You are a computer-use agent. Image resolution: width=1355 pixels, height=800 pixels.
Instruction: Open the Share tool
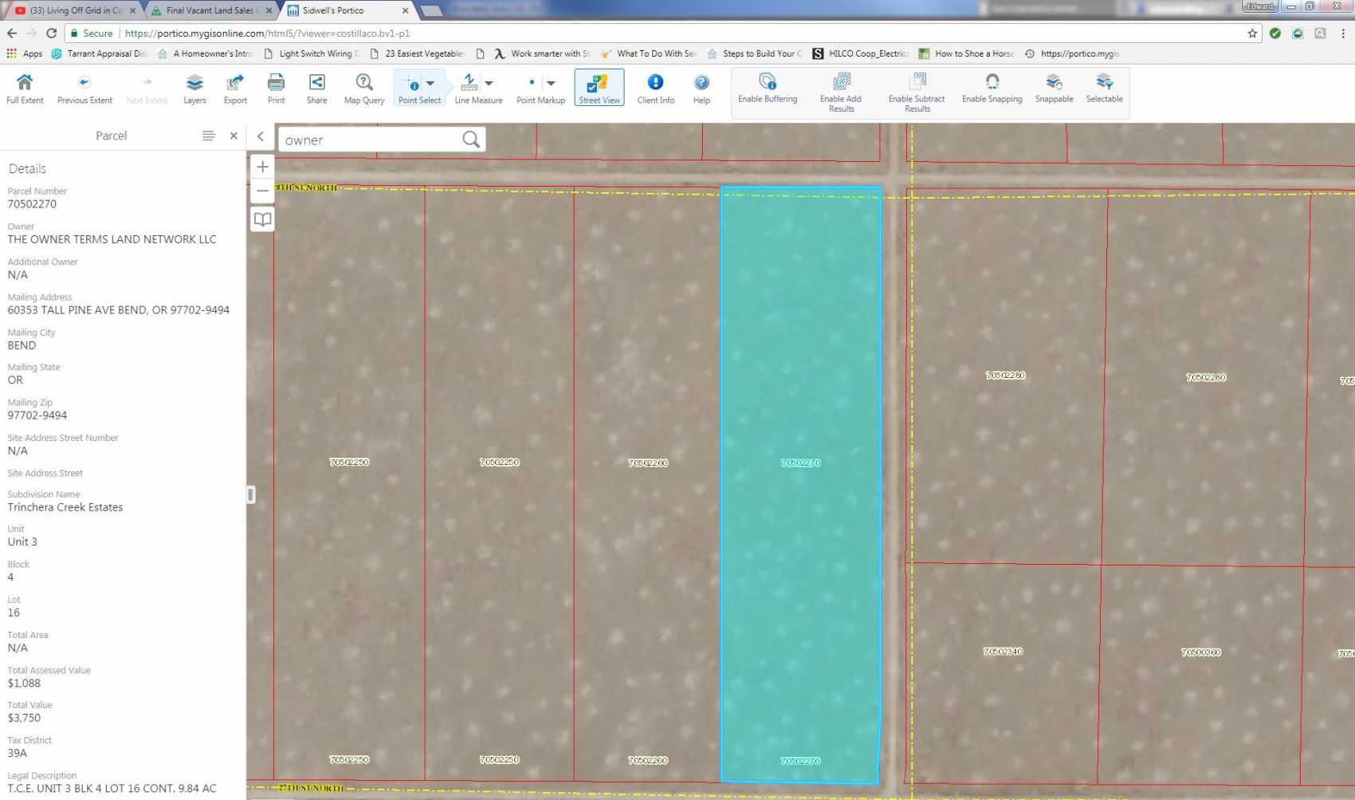point(316,89)
